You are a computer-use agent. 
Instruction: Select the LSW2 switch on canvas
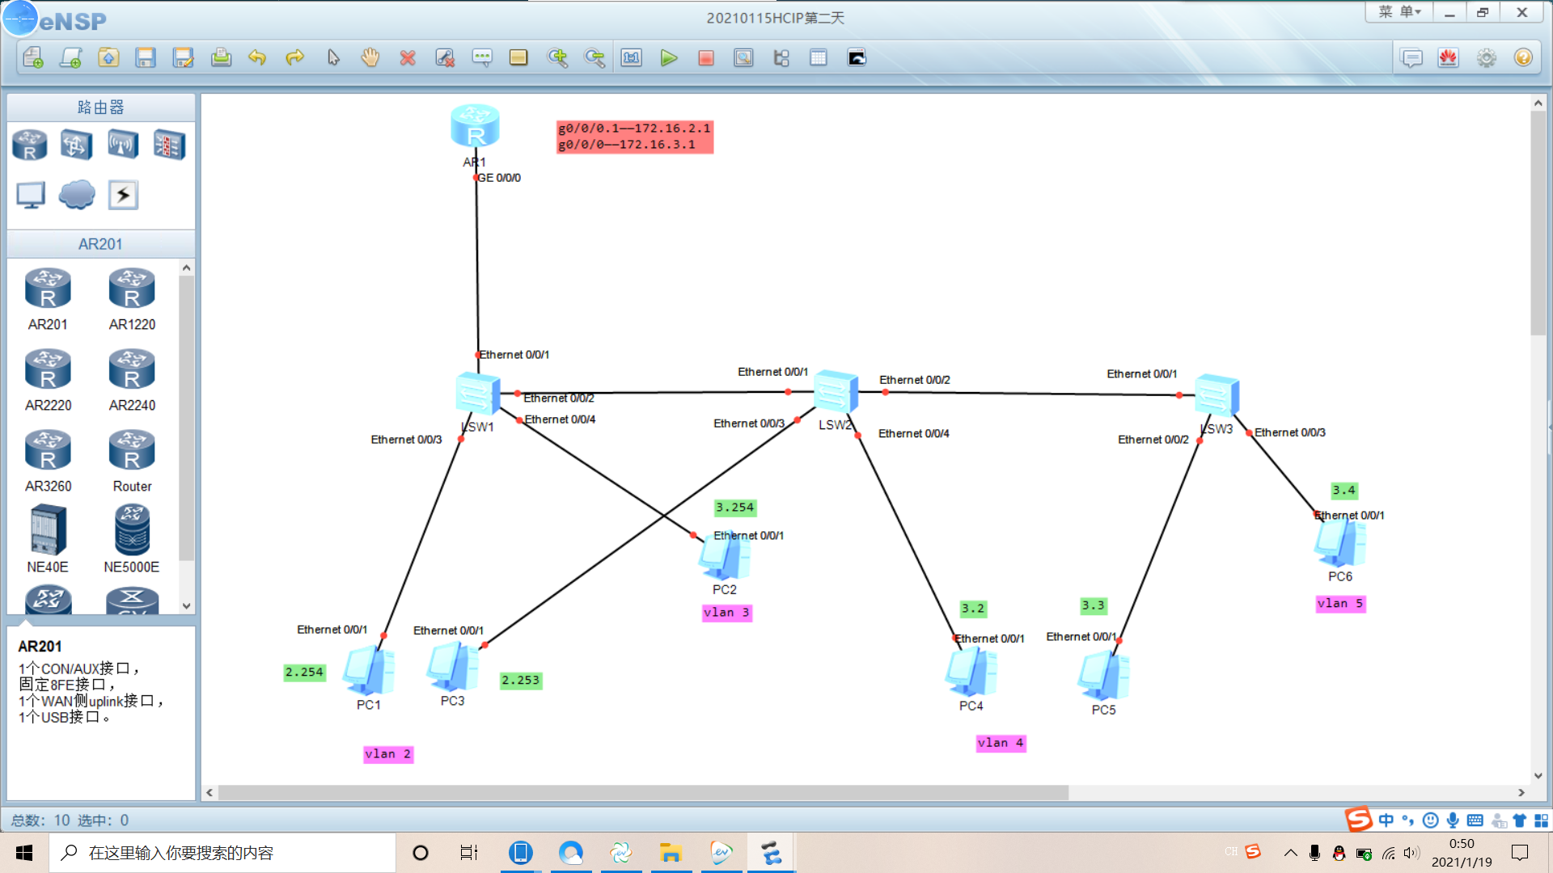(x=835, y=393)
